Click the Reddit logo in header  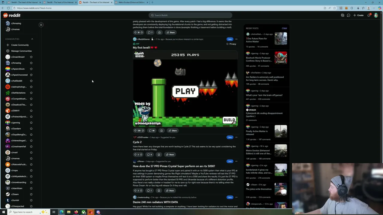[x=12, y=15]
